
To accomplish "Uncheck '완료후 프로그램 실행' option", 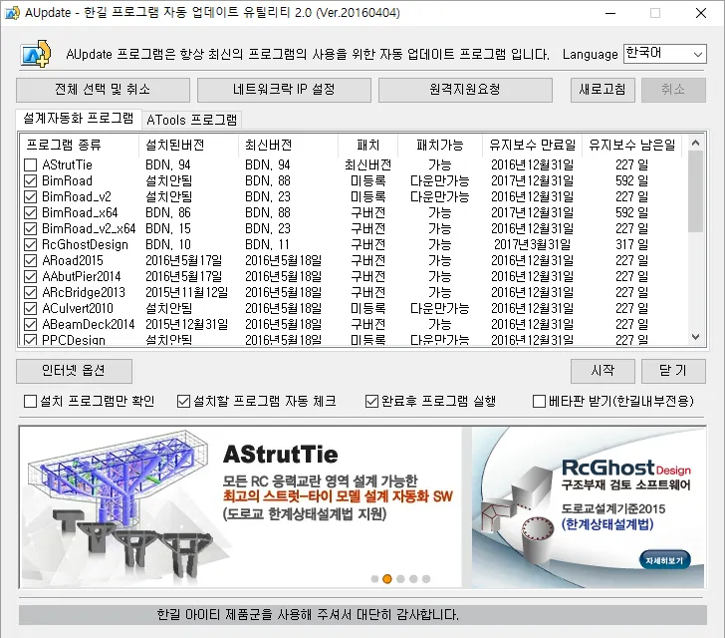I will point(371,401).
